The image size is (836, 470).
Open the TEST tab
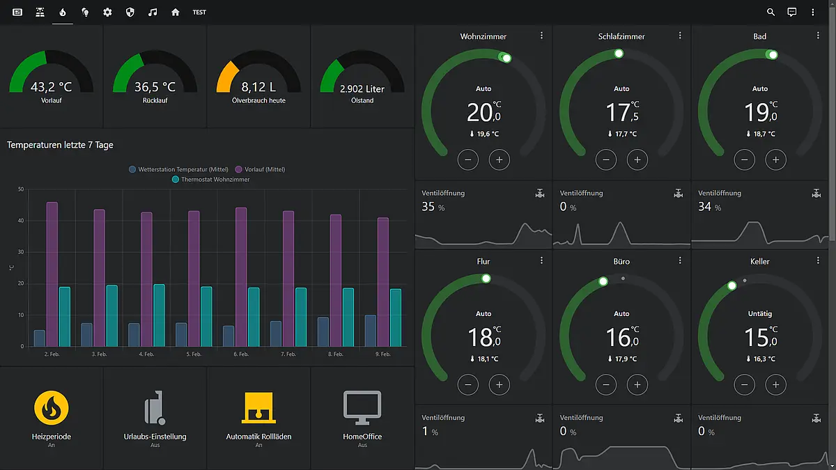click(199, 12)
